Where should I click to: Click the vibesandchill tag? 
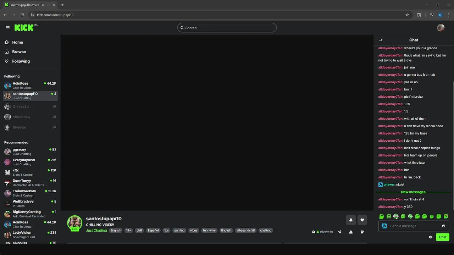[246, 231]
